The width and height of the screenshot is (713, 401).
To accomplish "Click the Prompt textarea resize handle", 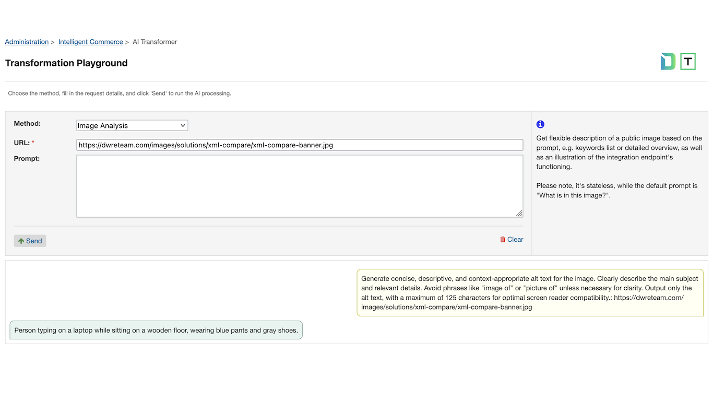I will 519,213.
